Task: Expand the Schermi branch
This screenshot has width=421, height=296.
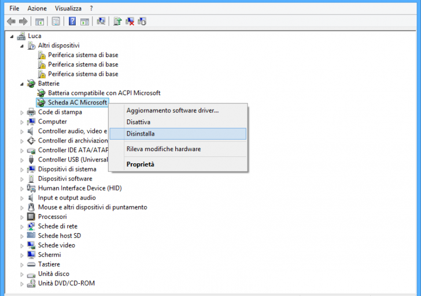Action: click(x=22, y=255)
